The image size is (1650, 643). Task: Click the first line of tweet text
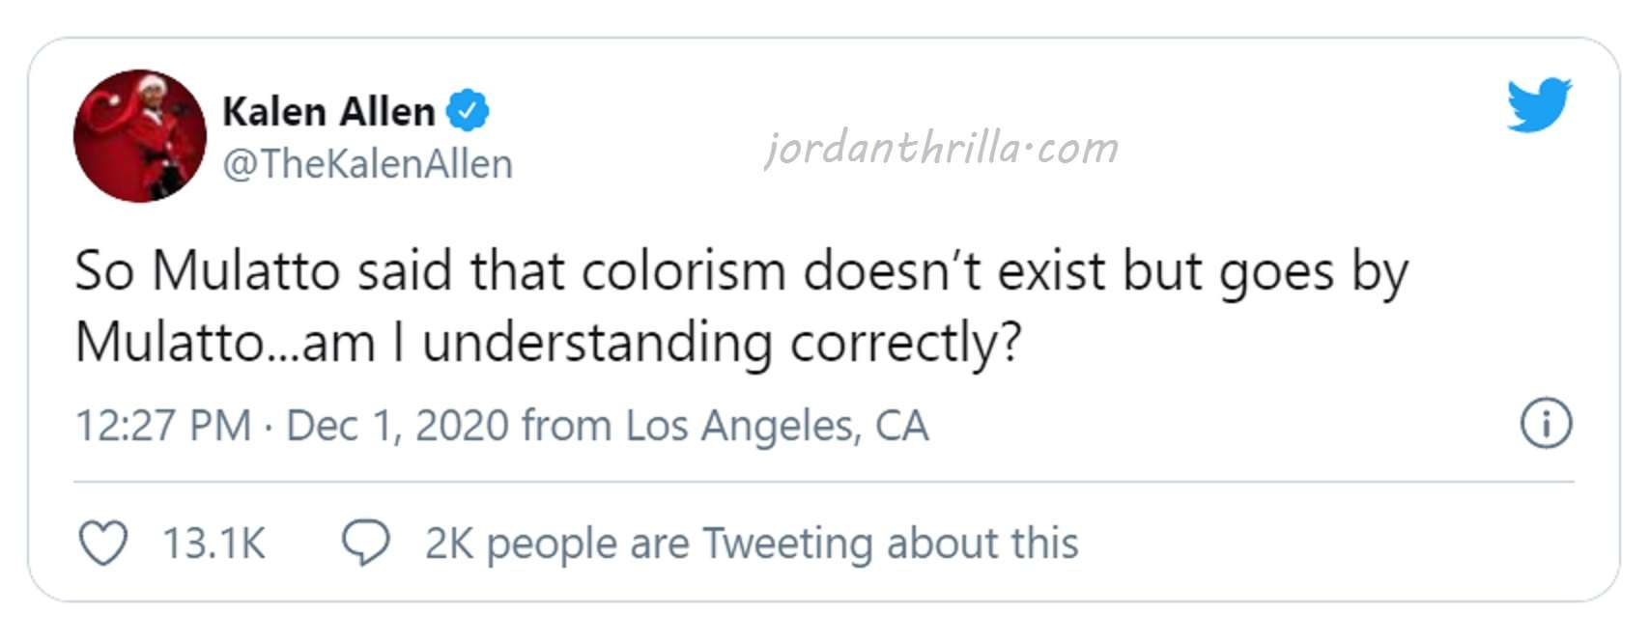point(742,271)
